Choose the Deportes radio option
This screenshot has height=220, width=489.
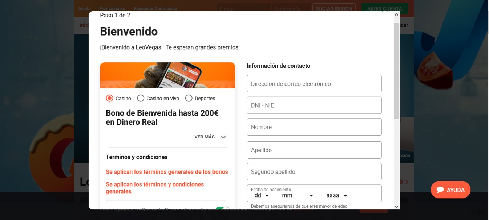click(x=189, y=98)
